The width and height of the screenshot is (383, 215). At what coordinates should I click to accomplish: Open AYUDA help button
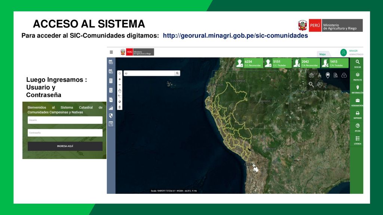pos(357,128)
